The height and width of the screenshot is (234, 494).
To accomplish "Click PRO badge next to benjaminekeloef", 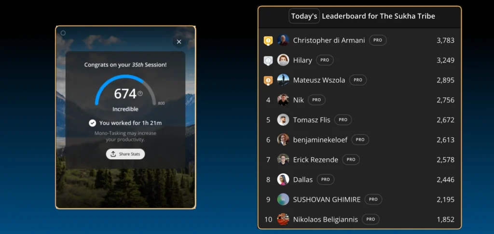I will (360, 140).
